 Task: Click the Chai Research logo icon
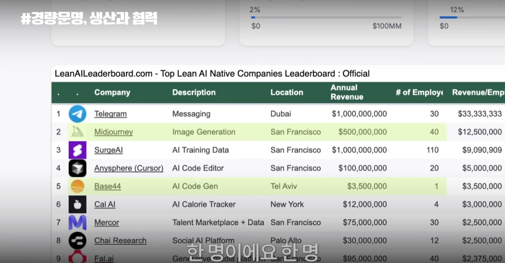pos(77,241)
